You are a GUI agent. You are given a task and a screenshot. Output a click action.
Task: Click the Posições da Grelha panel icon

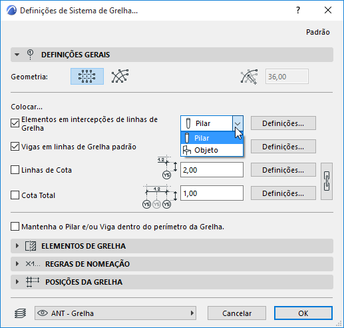coord(33,282)
